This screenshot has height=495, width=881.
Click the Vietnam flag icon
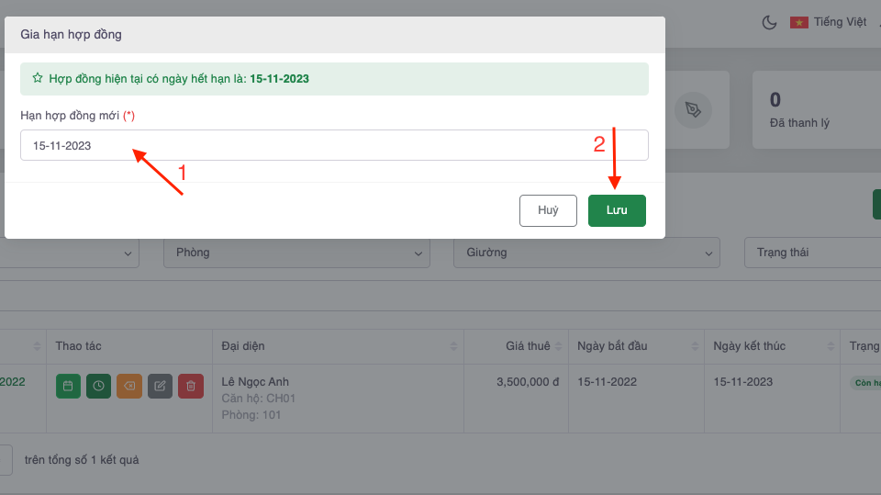click(x=798, y=22)
